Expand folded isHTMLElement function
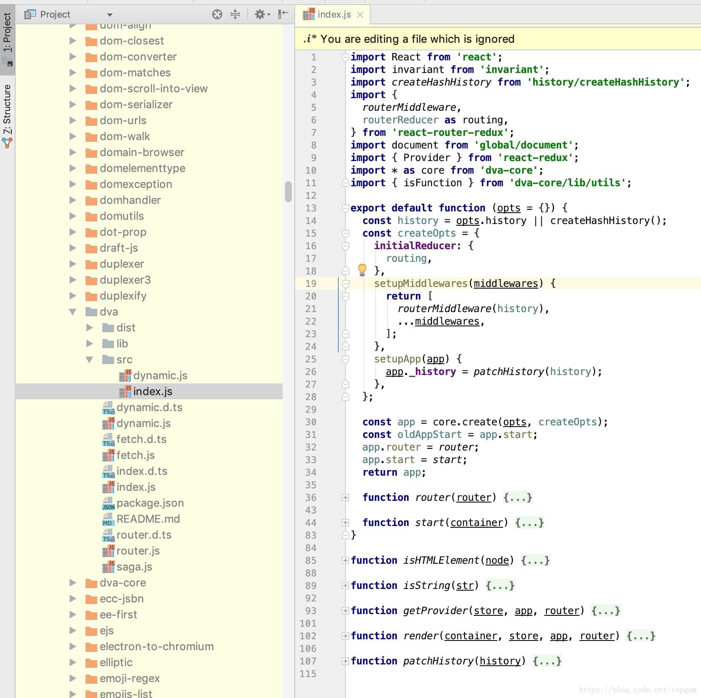Image resolution: width=701 pixels, height=698 pixels. point(345,560)
